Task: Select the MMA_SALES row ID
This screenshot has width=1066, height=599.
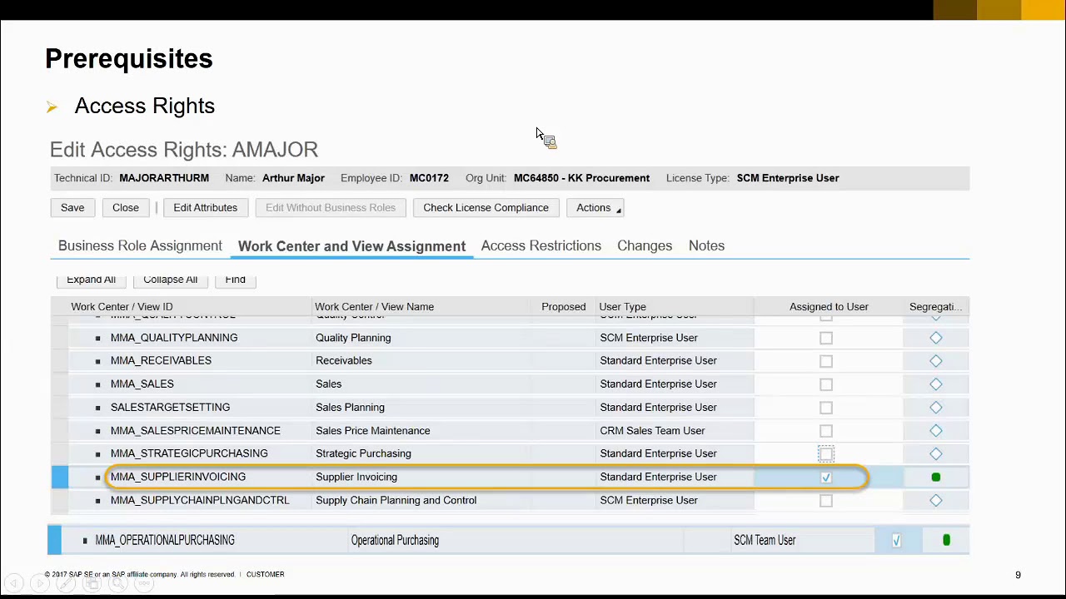Action: click(142, 384)
